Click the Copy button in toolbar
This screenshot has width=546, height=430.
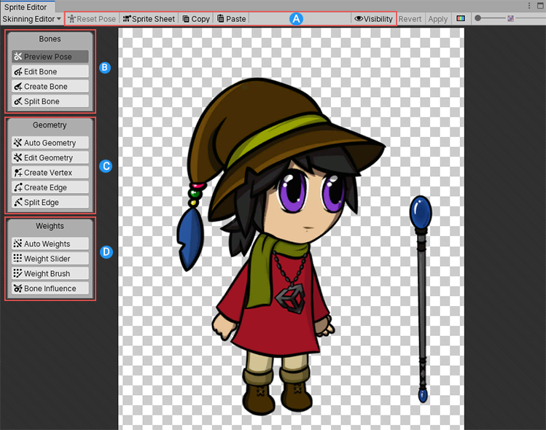[x=195, y=19]
